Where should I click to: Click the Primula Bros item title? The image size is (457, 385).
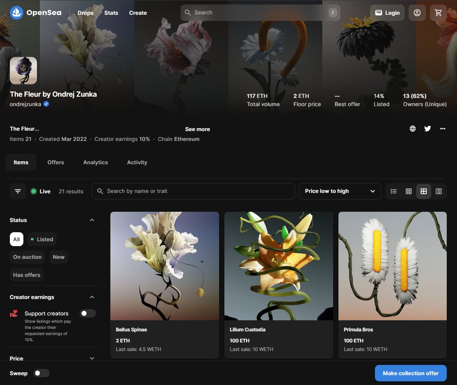point(358,330)
